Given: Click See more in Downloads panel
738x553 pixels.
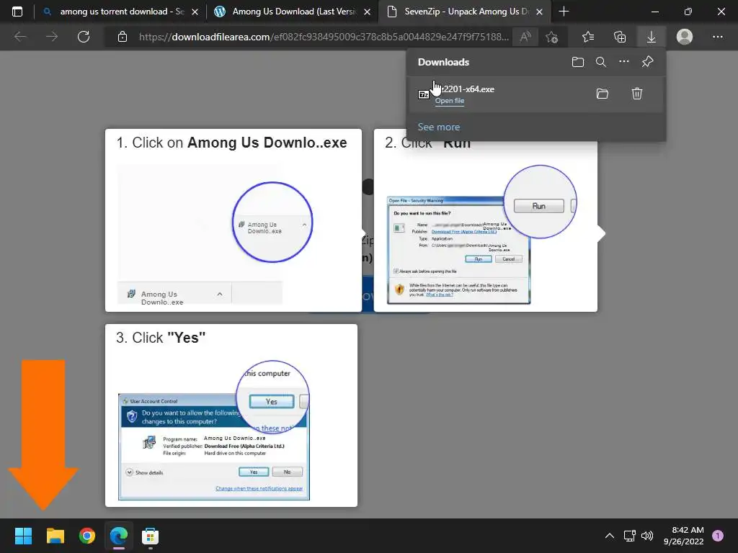Looking at the screenshot, I should [439, 127].
